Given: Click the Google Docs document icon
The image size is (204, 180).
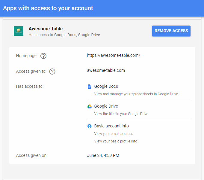Looking at the screenshot, I should pyautogui.click(x=90, y=87).
